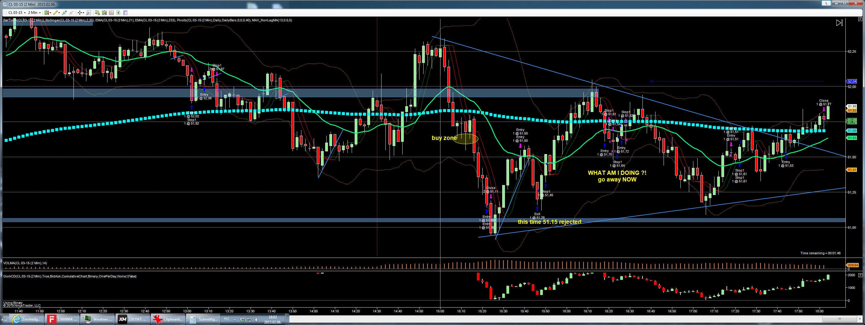Click the 'Close 2 @ 51,11' trade label
Screen dimensions: 865x325
(490, 190)
